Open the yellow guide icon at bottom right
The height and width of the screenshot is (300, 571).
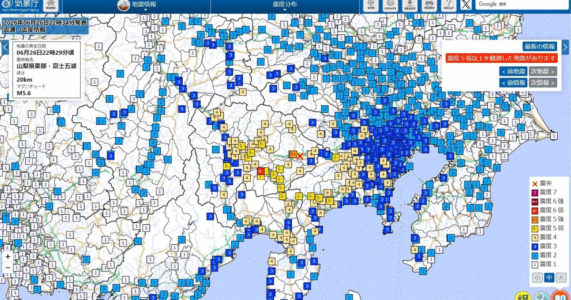point(523,296)
